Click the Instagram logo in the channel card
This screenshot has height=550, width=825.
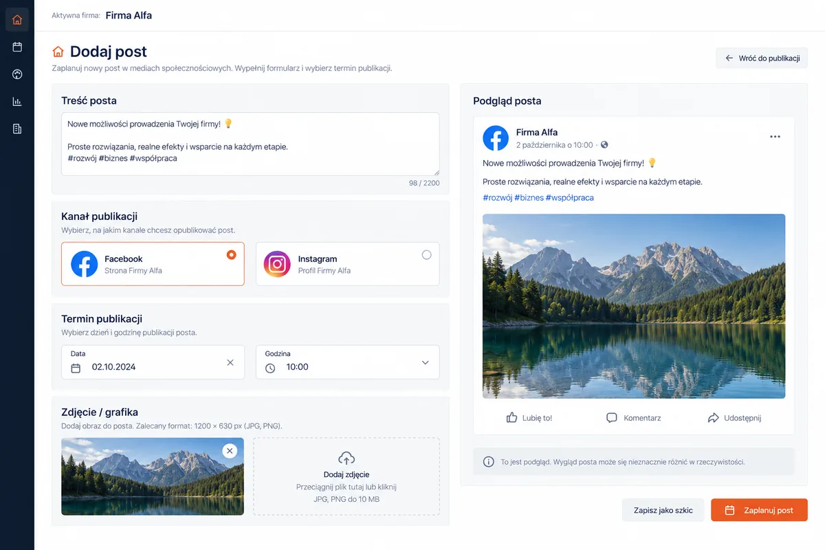pyautogui.click(x=277, y=264)
